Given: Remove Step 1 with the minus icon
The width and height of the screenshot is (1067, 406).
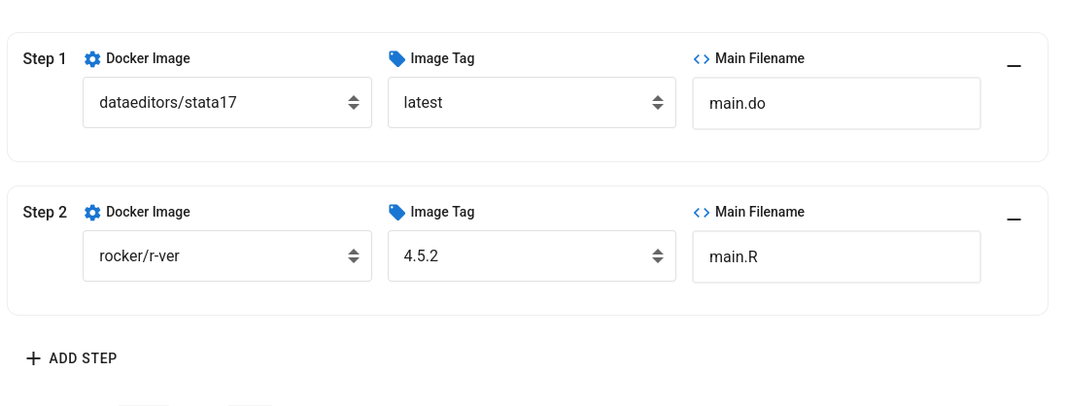Looking at the screenshot, I should [x=1014, y=66].
